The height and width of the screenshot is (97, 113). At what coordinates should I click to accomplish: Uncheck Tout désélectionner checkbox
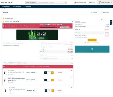click(4, 18)
